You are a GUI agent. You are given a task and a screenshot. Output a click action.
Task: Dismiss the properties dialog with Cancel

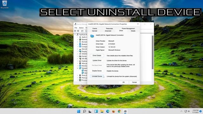pos(134,82)
